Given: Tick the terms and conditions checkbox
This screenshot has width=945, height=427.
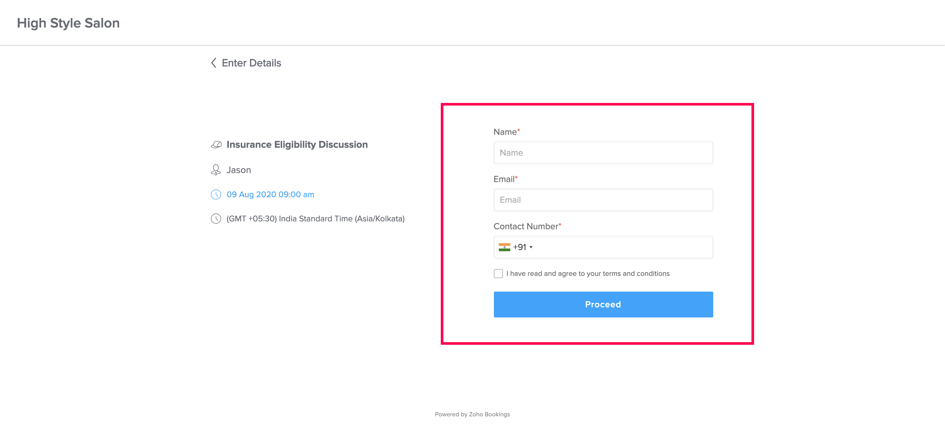Looking at the screenshot, I should coord(498,274).
